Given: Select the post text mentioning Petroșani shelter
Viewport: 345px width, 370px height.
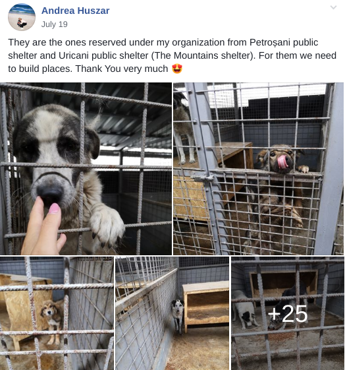Looking at the screenshot, I should coord(172,55).
